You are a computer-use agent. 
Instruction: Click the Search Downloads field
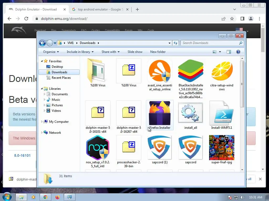click(x=212, y=43)
